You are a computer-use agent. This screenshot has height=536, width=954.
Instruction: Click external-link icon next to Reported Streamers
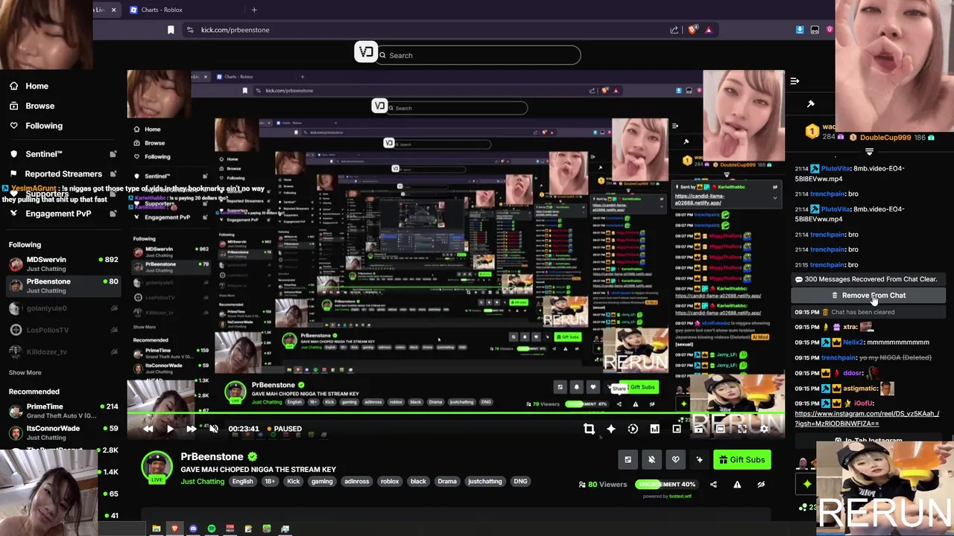[113, 174]
